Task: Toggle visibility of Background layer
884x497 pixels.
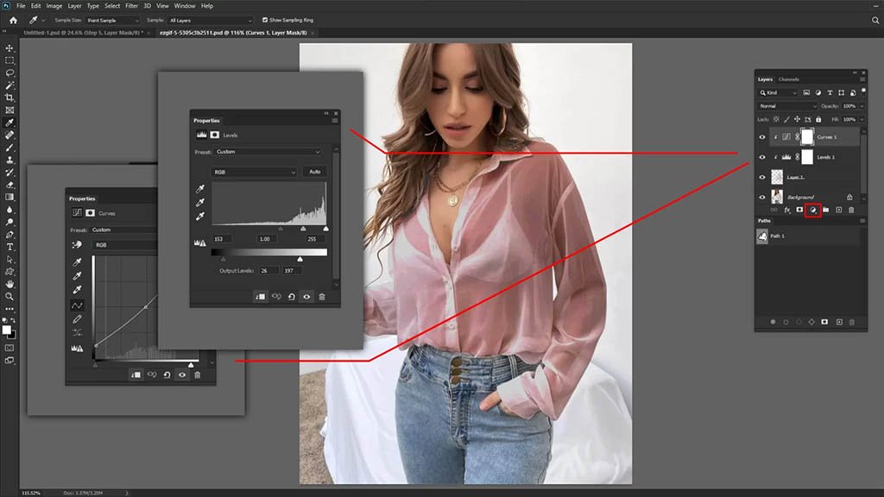Action: 762,197
